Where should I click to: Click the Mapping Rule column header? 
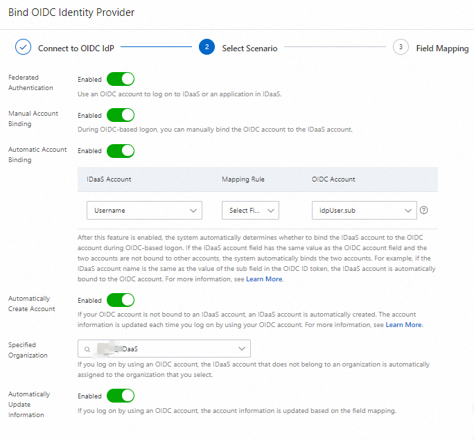[243, 179]
